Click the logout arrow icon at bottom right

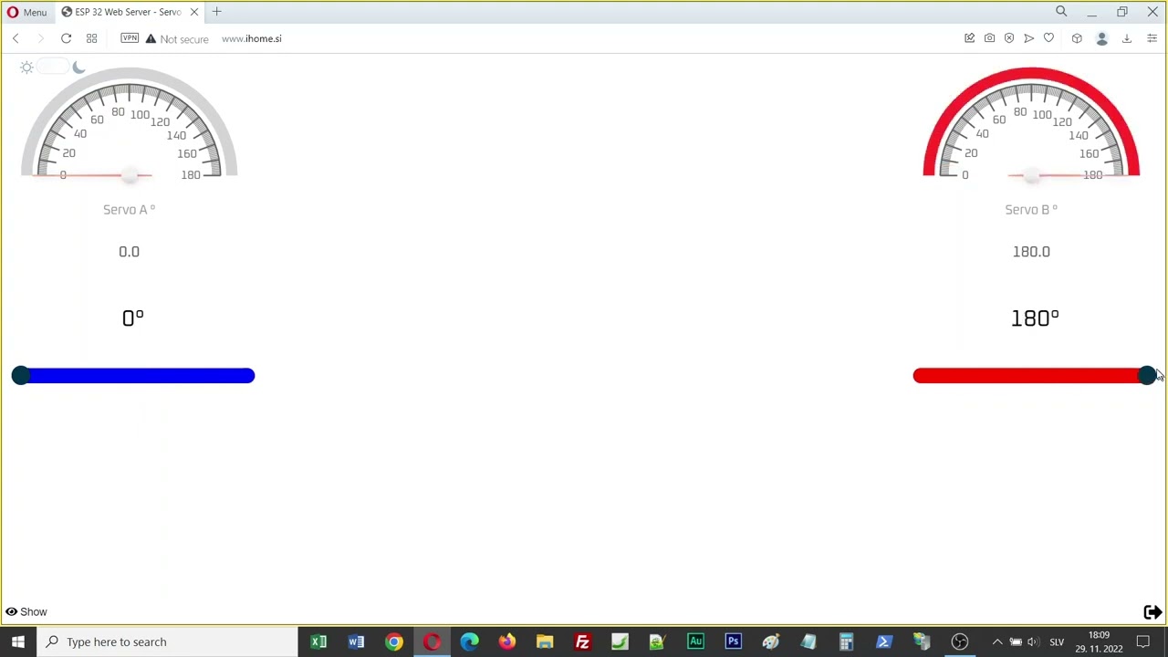(1152, 612)
